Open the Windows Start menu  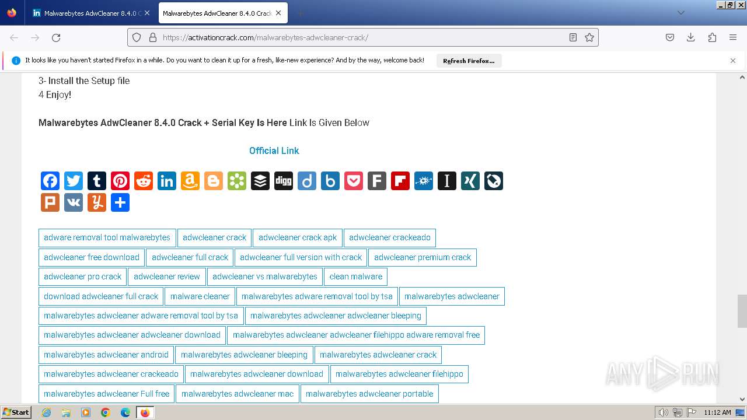[16, 412]
